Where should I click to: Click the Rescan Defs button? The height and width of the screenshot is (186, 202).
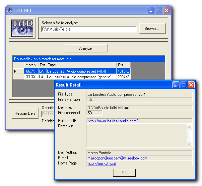pyautogui.click(x=25, y=113)
